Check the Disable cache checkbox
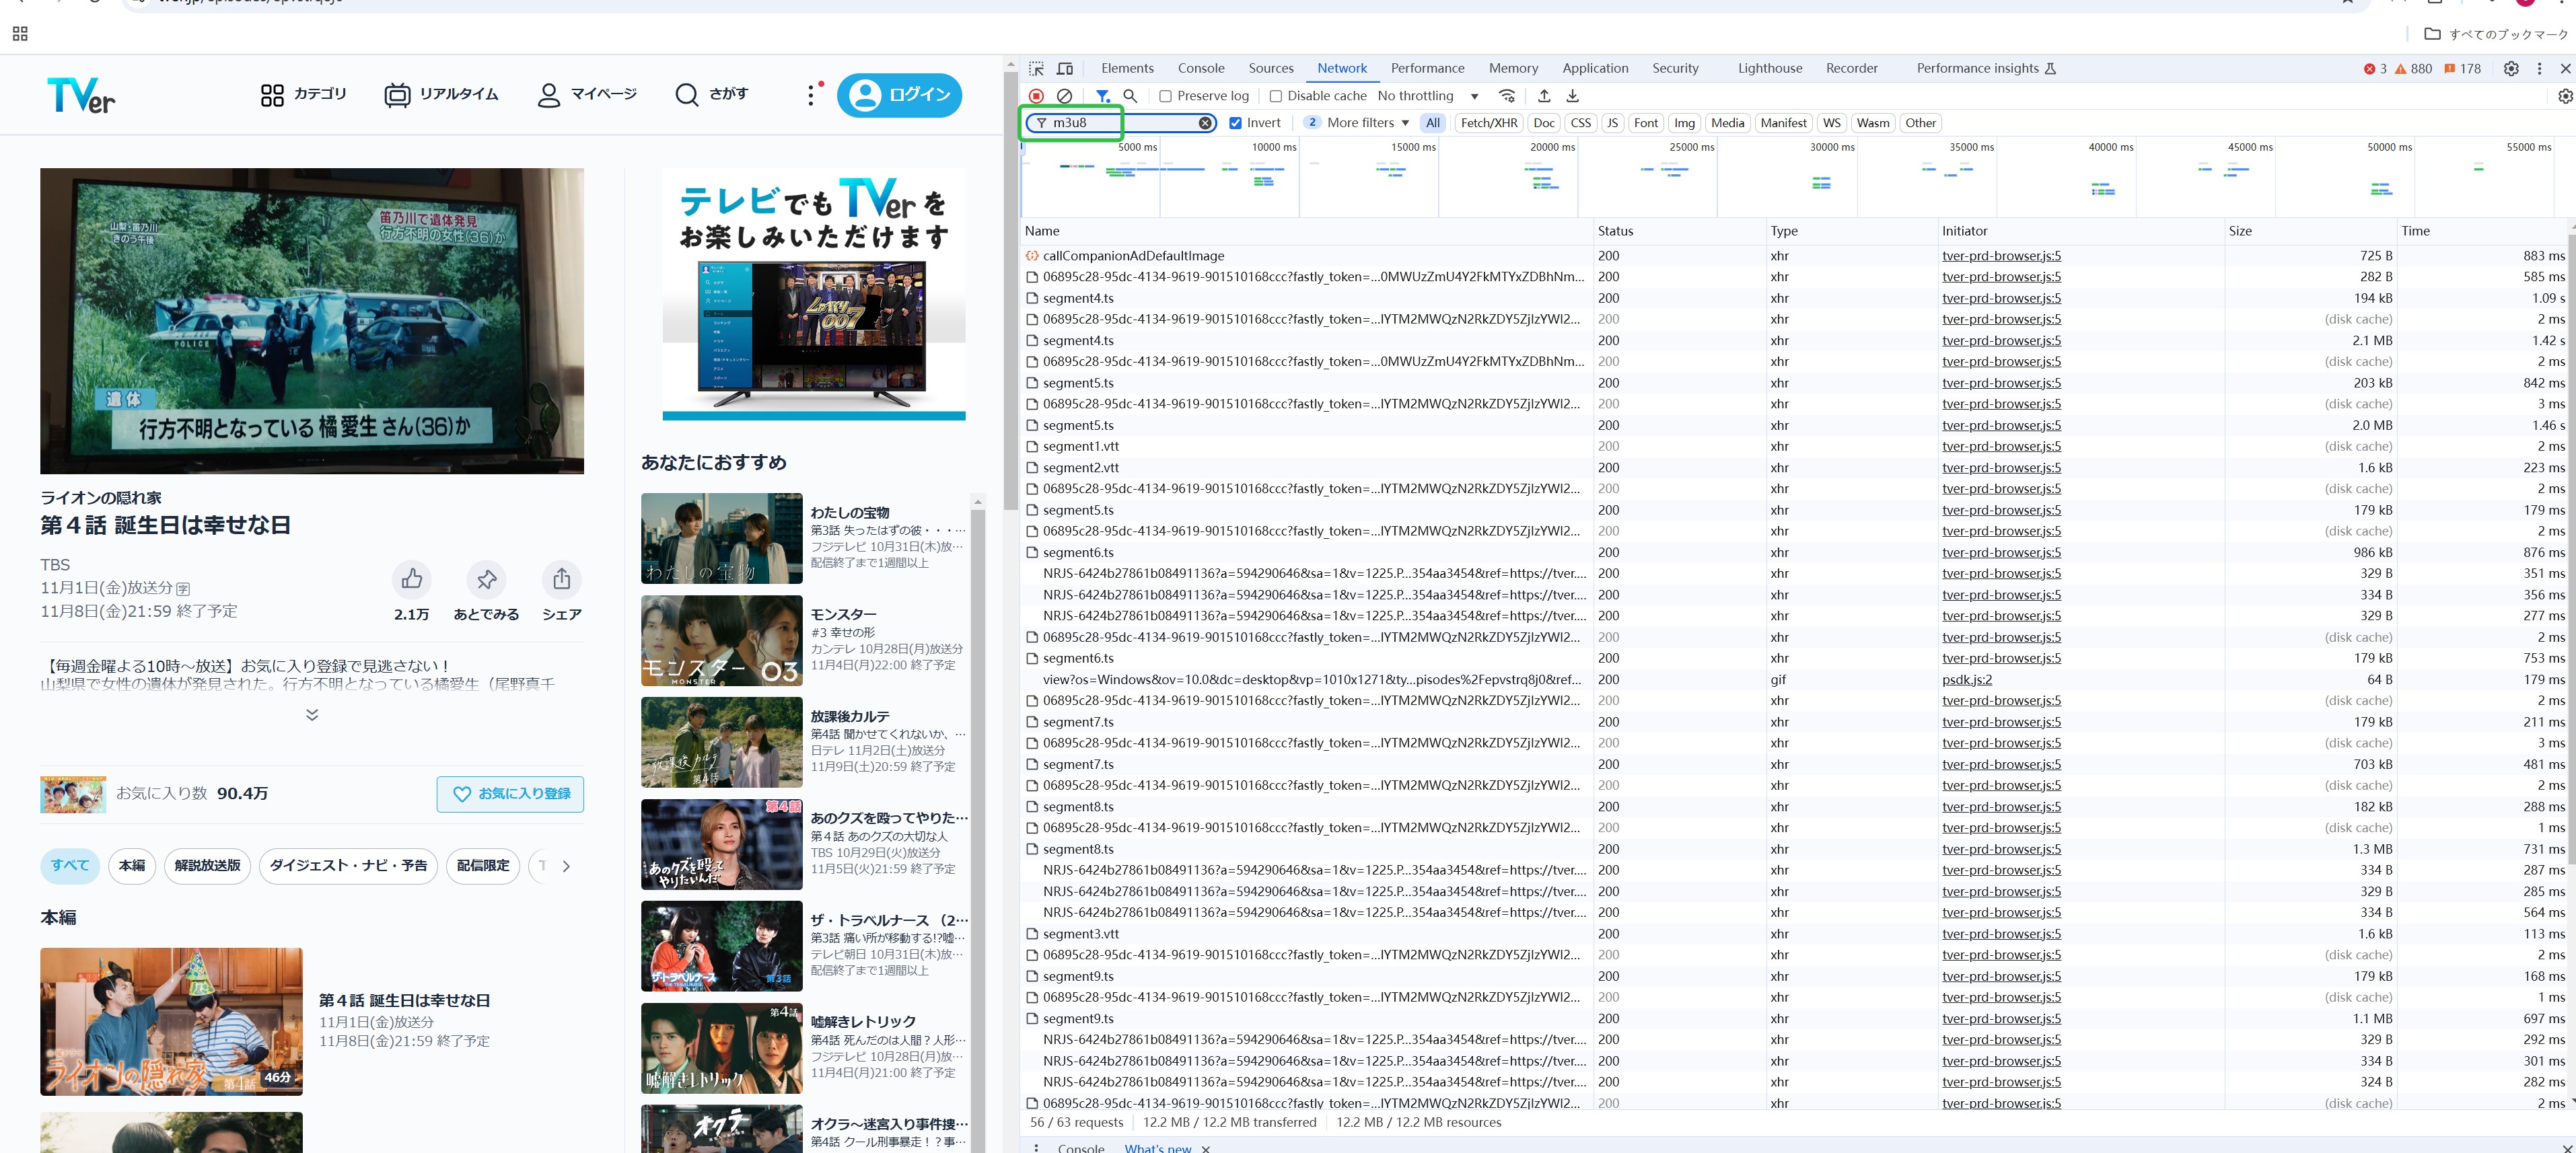Image resolution: width=2576 pixels, height=1153 pixels. coord(1276,96)
